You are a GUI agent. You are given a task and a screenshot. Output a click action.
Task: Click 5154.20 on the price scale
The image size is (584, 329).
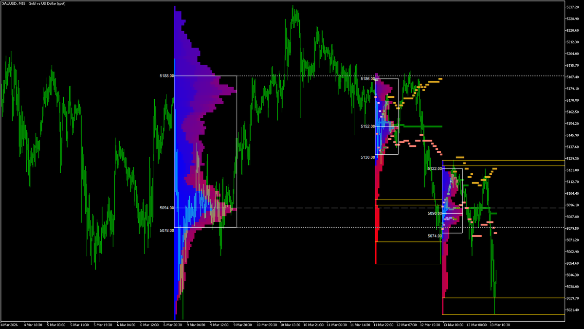point(572,124)
